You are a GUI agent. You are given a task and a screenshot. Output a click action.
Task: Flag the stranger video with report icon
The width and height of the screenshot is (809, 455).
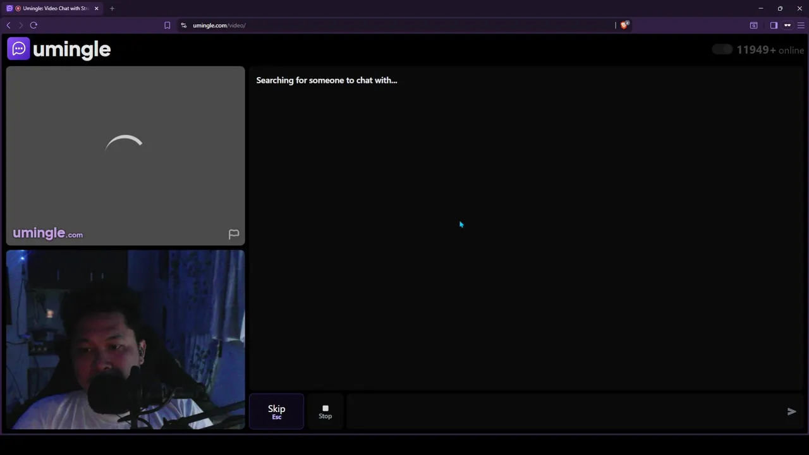click(234, 234)
